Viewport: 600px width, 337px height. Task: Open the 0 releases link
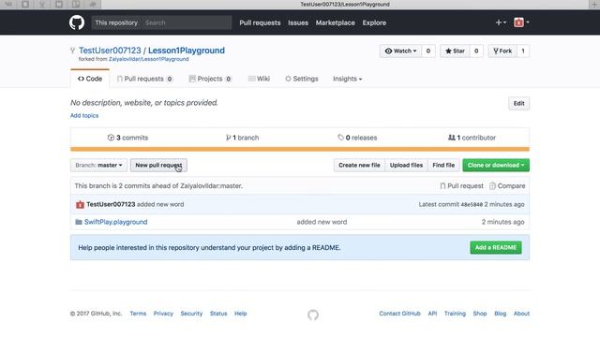coord(357,138)
